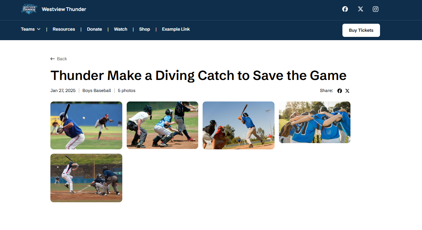
Task: Share the article on Facebook
Action: point(339,91)
